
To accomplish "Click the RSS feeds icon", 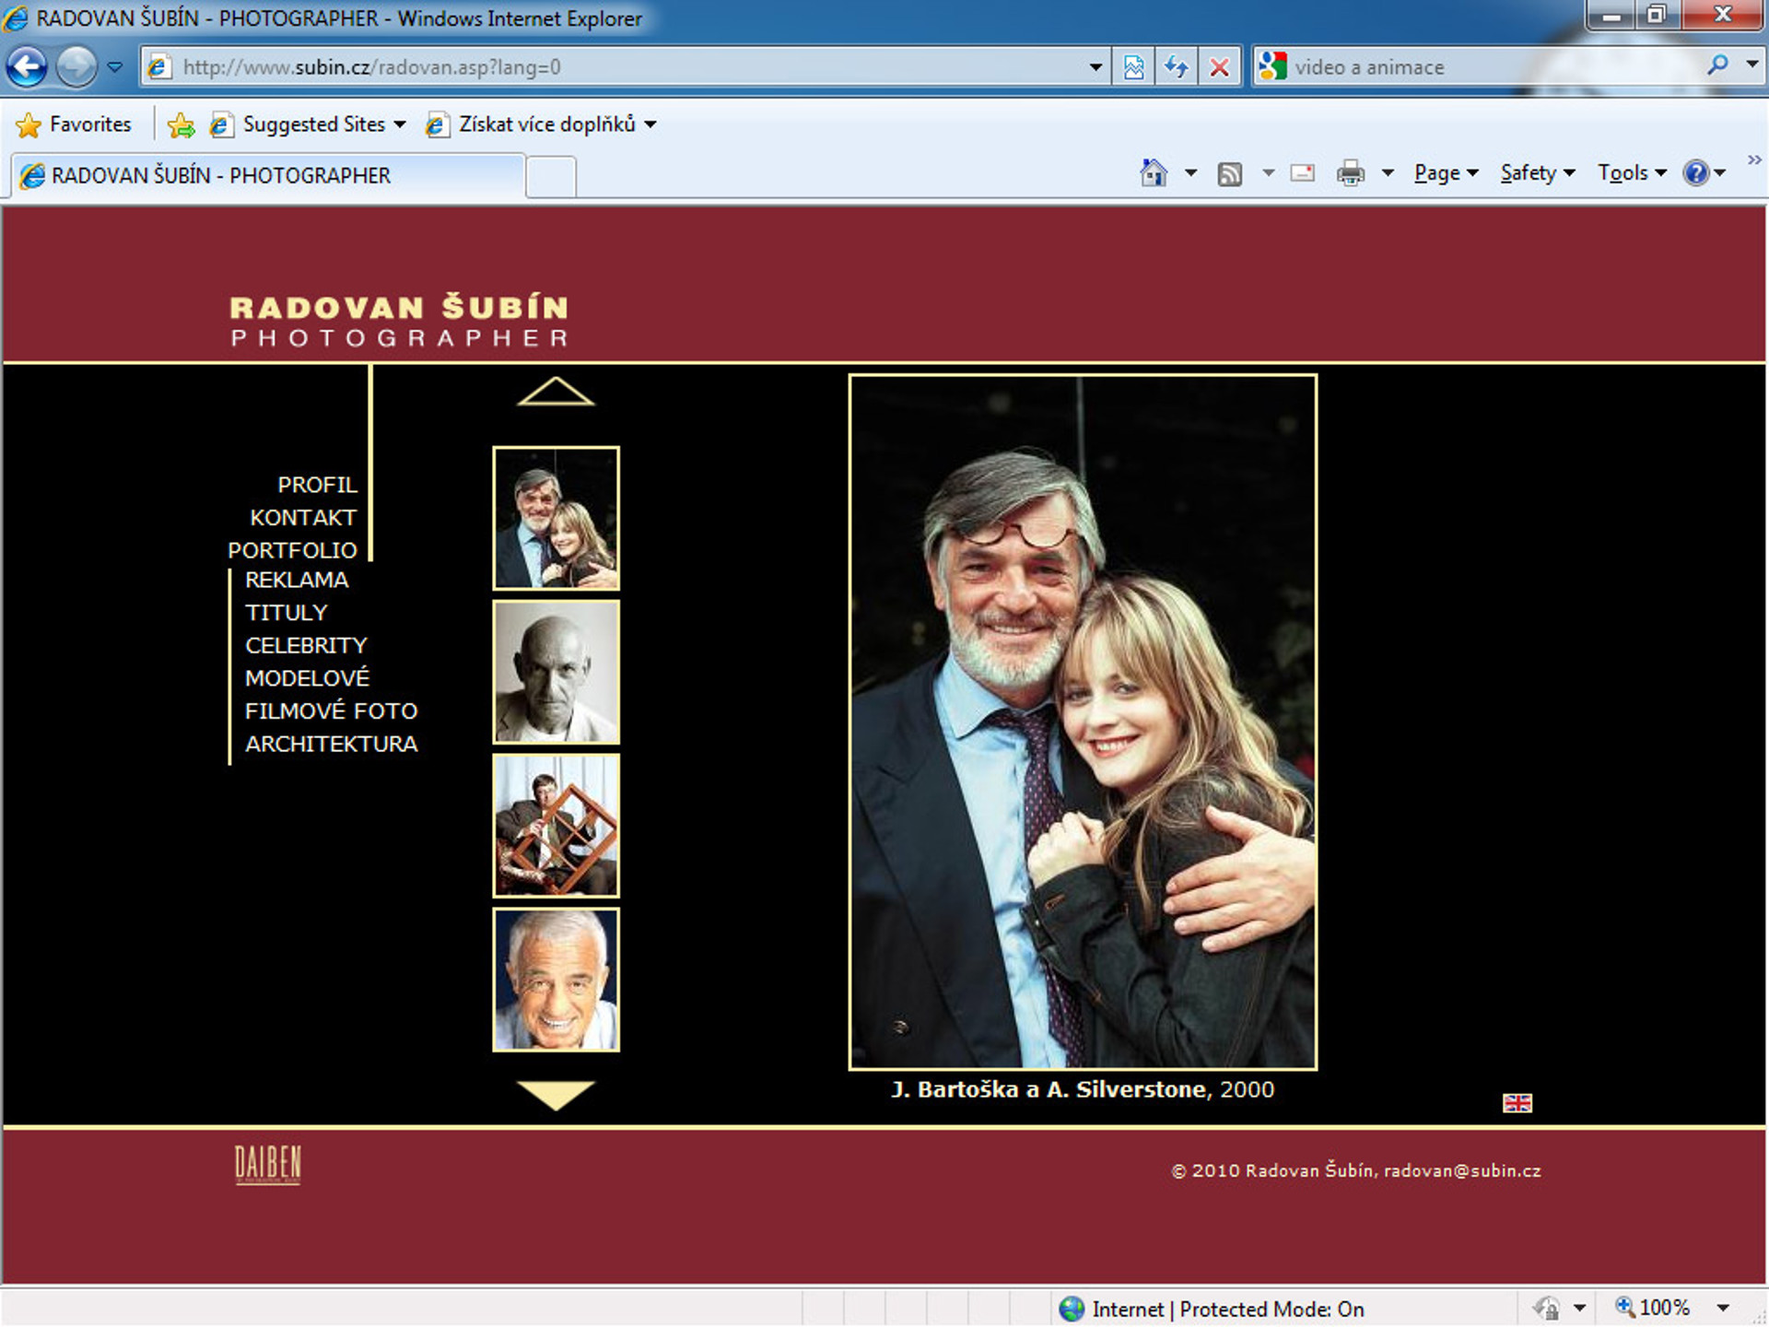I will pyautogui.click(x=1229, y=173).
